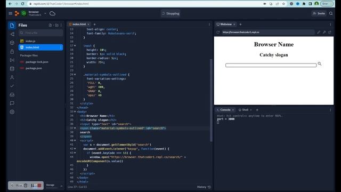Add a new tab beside Shell
This screenshot has width=341, height=192.
coord(257,110)
